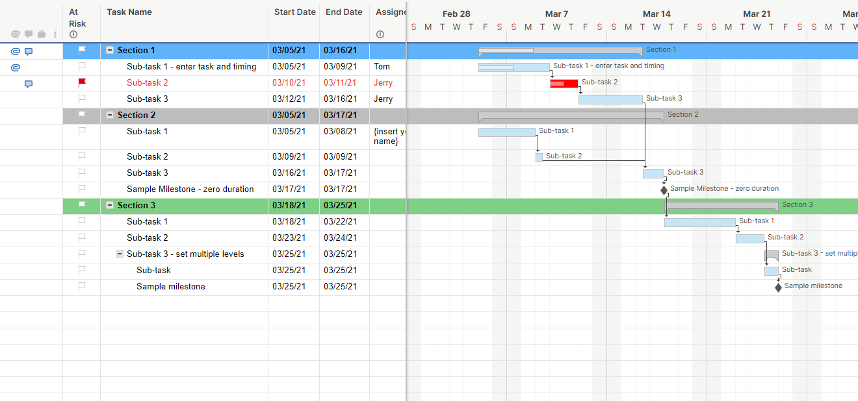This screenshot has height=401, width=858.
Task: Select the Start Date column header
Action: 294,12
